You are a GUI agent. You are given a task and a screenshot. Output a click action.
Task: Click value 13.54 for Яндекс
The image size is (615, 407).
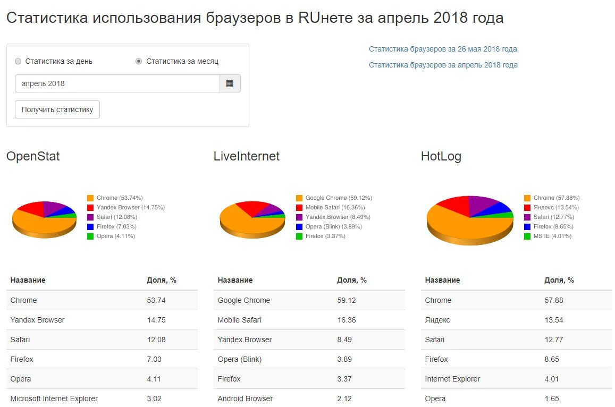point(553,320)
